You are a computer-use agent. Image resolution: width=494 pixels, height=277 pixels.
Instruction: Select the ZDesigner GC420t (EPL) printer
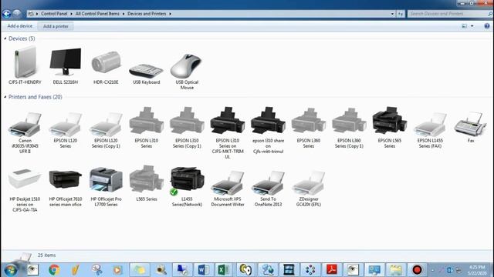point(309,183)
